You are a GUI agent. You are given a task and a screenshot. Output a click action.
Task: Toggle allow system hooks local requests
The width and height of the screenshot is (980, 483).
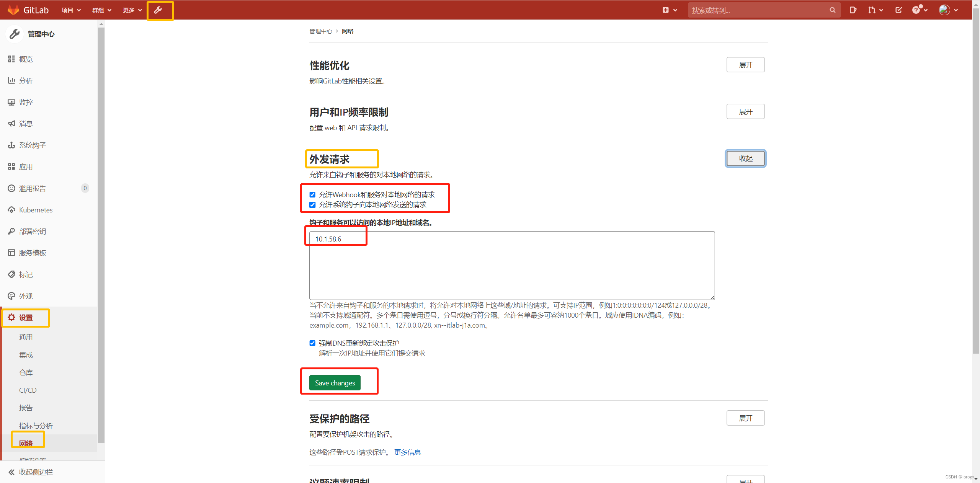coord(312,205)
